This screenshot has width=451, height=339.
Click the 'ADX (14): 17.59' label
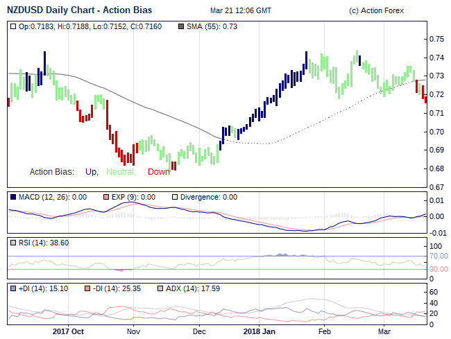[193, 288]
